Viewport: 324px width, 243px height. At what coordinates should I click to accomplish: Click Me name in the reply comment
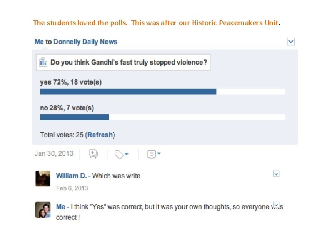coord(60,207)
